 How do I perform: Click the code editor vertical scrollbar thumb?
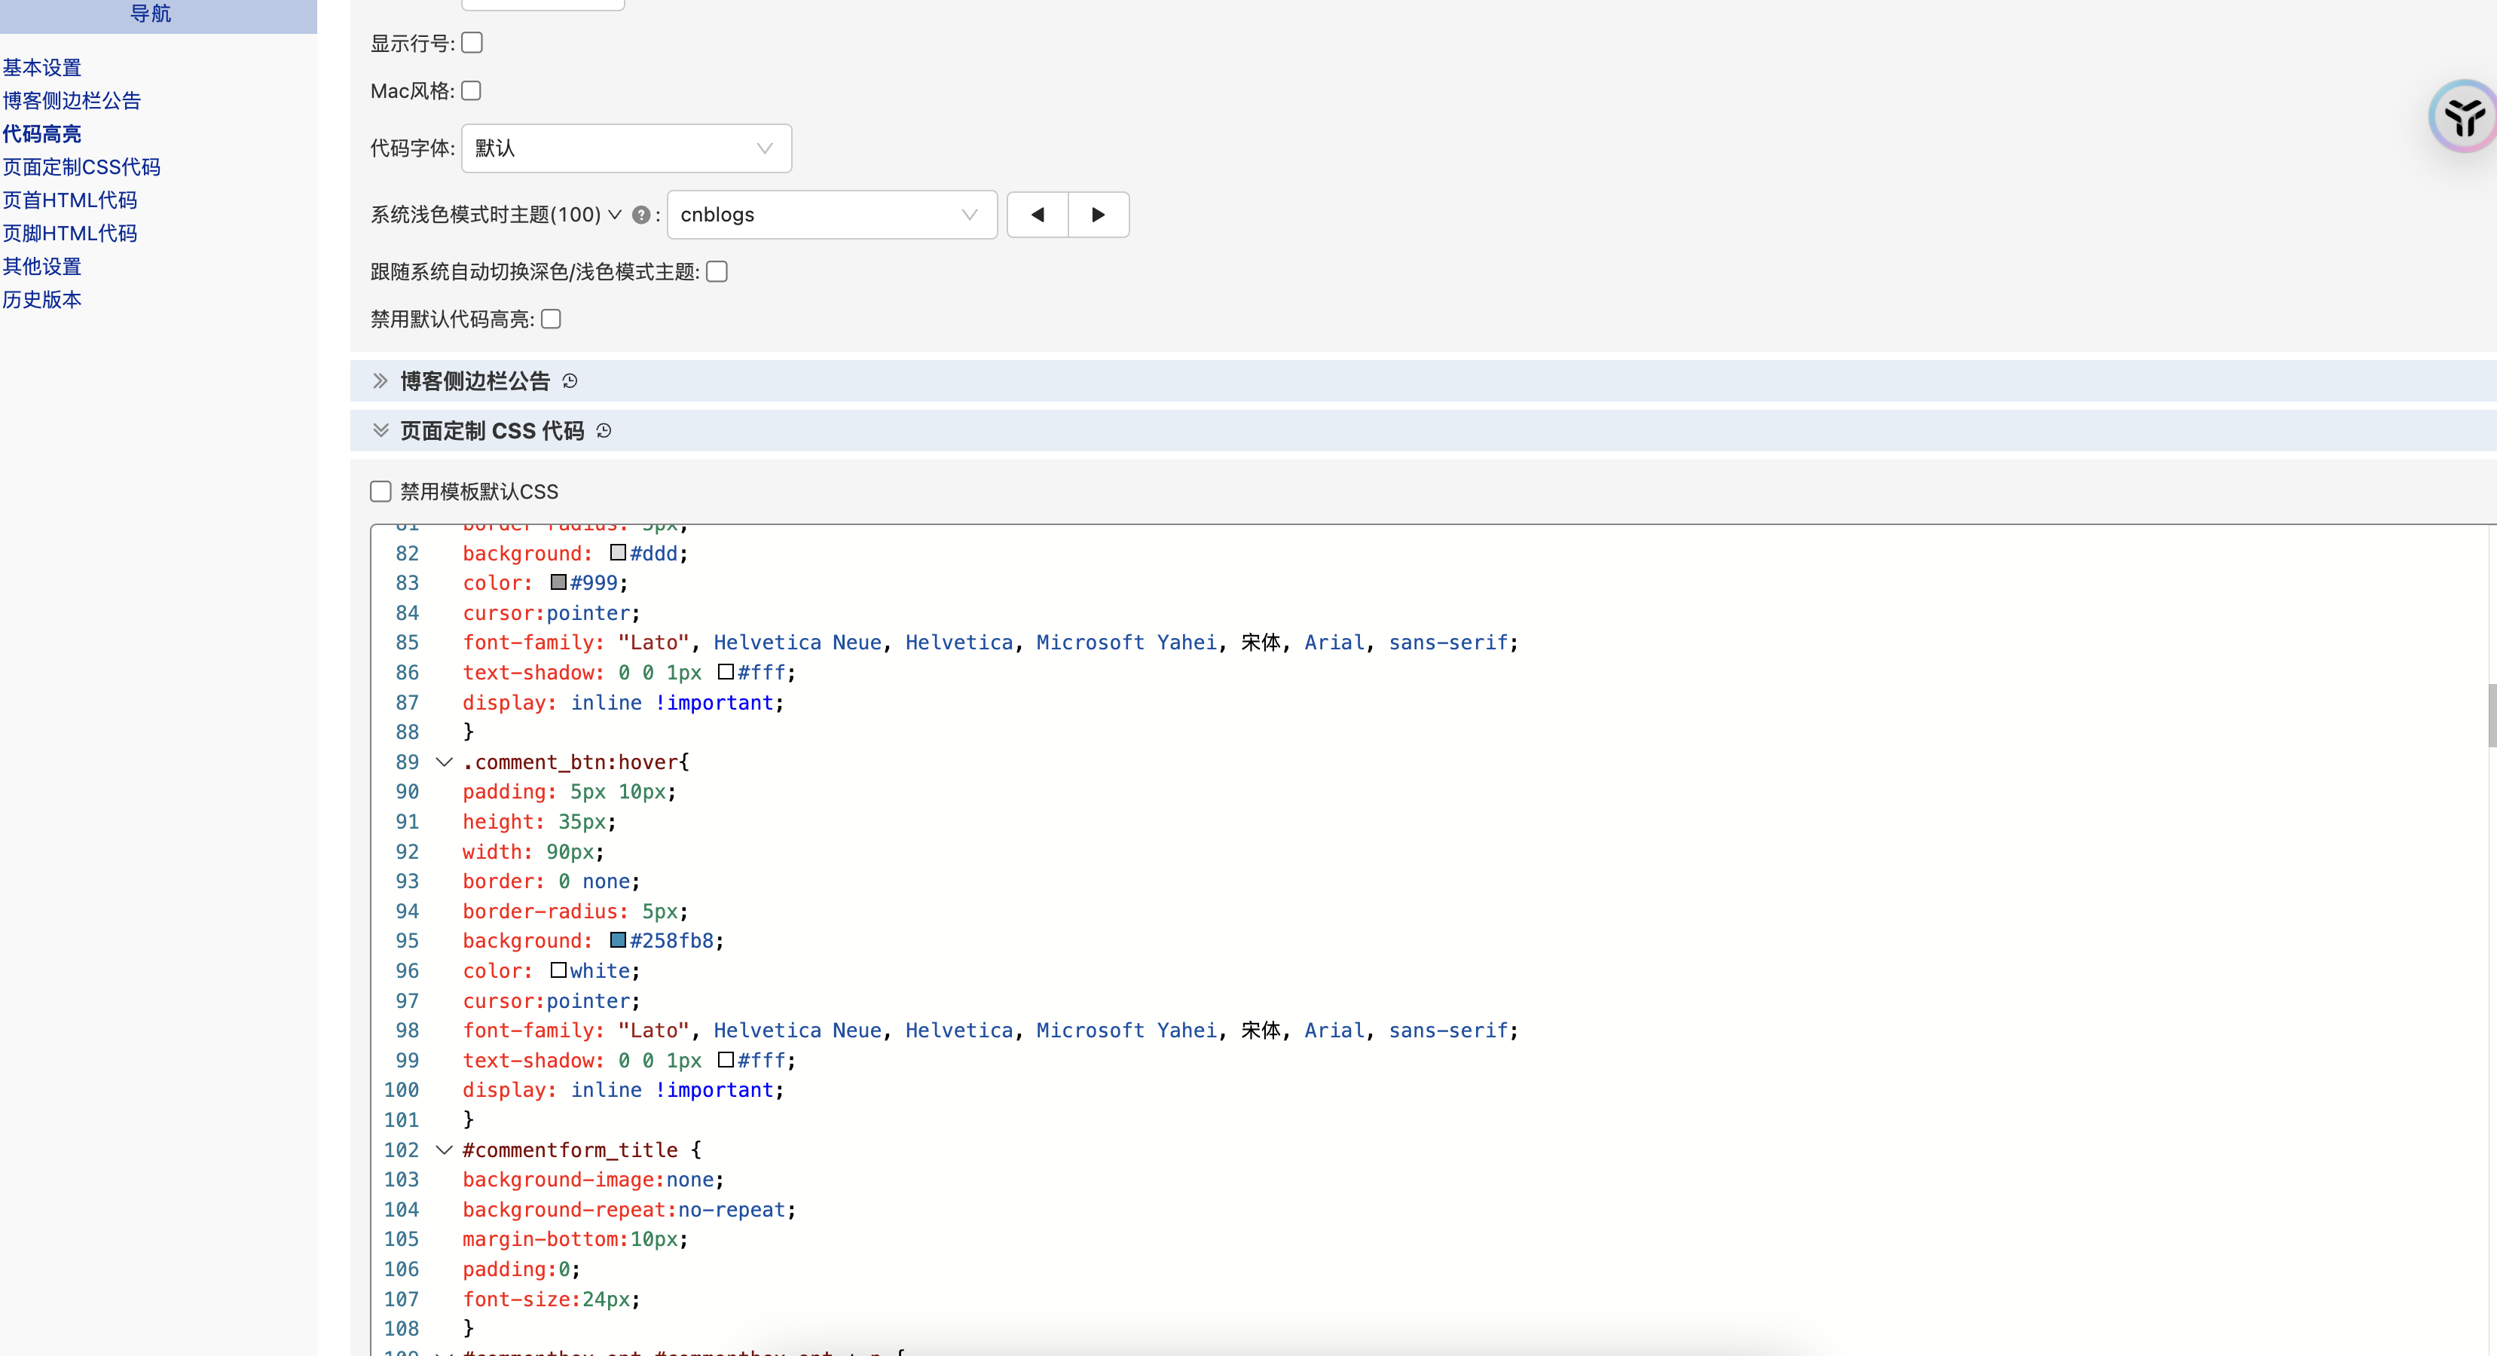[2491, 716]
